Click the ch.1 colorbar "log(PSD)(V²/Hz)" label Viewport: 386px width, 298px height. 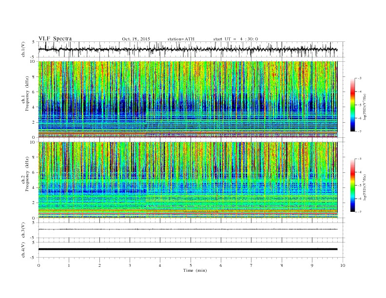(x=365, y=106)
